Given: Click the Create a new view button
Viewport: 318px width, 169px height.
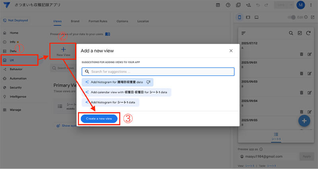Looking at the screenshot, I should tap(99, 119).
